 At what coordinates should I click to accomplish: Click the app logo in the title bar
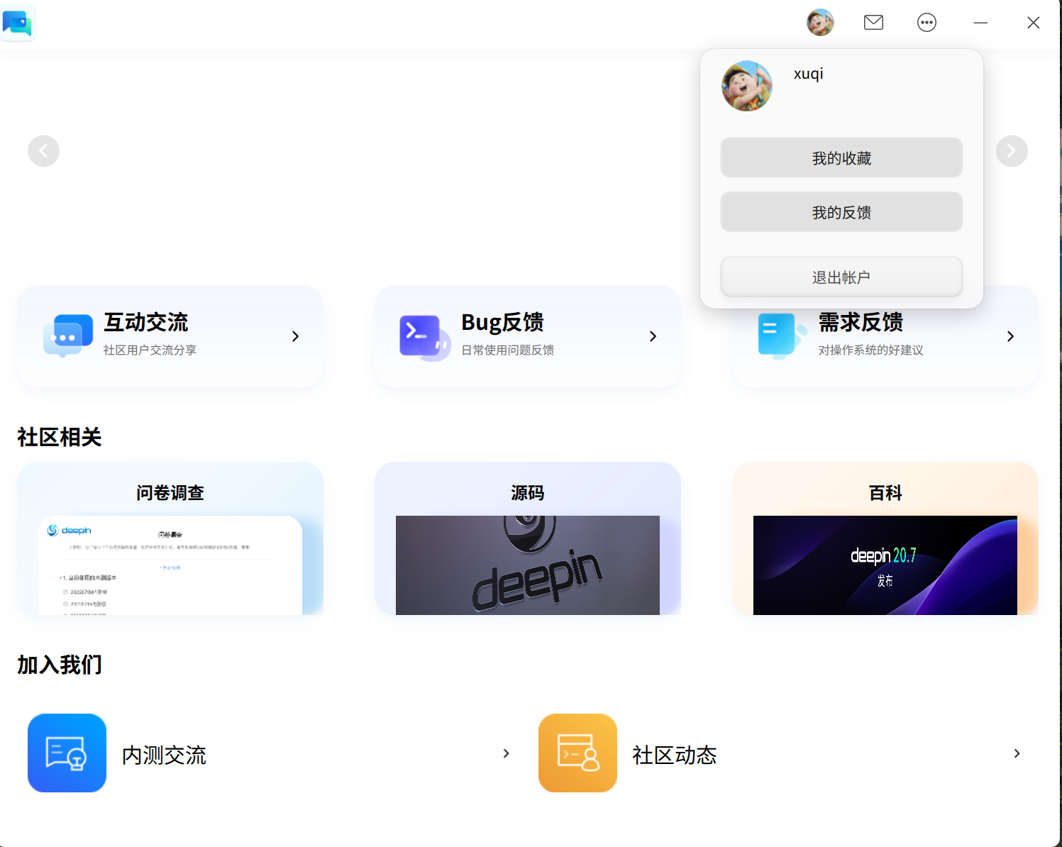[x=18, y=23]
